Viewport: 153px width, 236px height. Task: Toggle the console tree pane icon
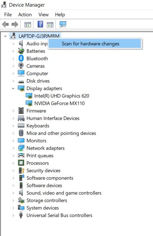28,24
